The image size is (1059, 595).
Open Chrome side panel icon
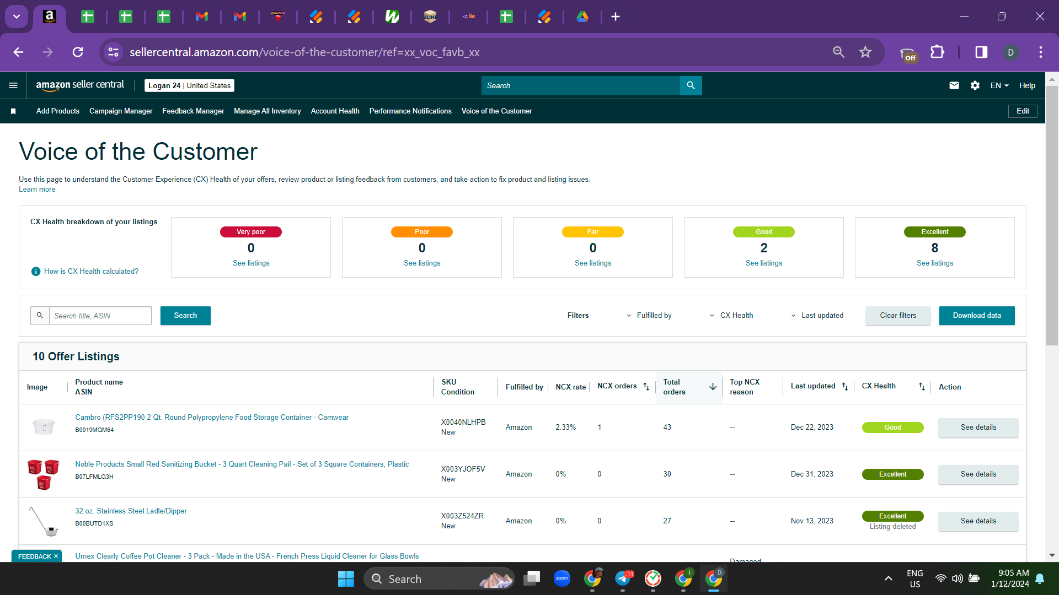(x=981, y=52)
